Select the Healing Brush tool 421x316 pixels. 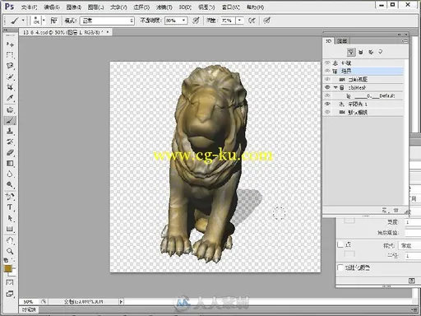[10, 109]
